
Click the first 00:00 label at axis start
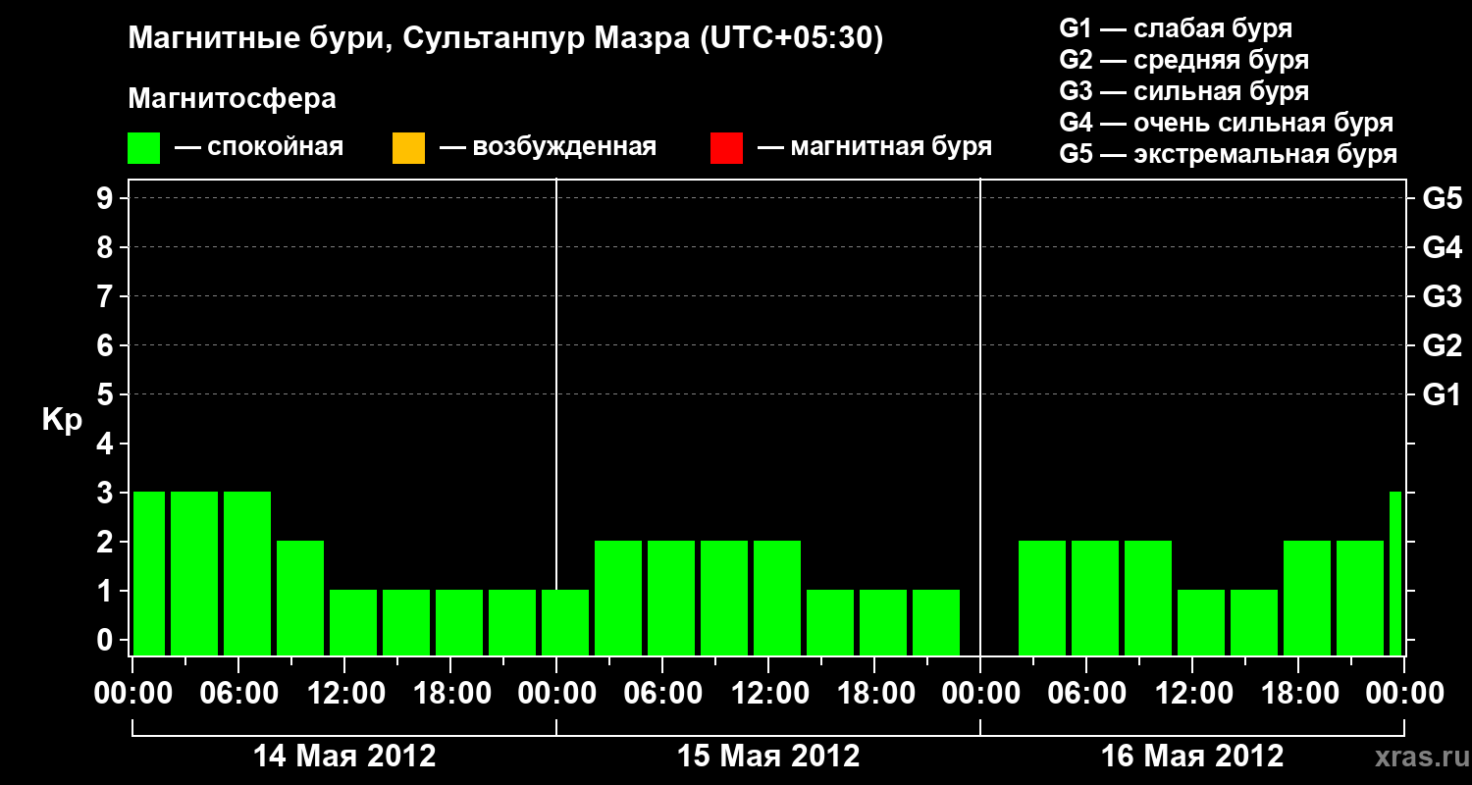(x=132, y=693)
